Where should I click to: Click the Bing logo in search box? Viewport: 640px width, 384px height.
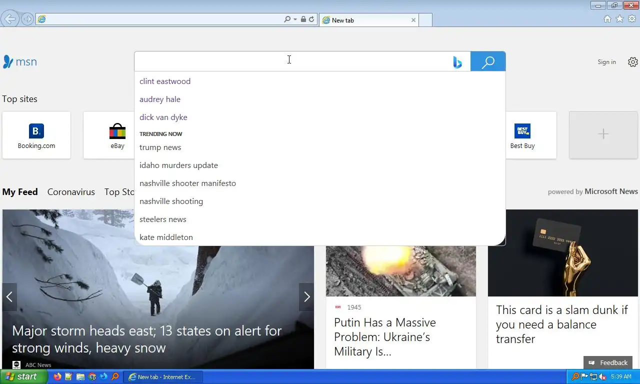coord(457,62)
